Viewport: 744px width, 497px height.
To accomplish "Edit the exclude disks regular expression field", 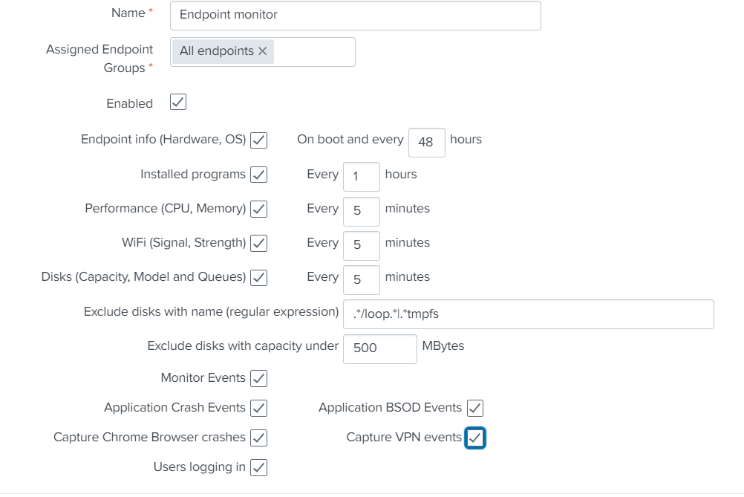I will point(528,314).
